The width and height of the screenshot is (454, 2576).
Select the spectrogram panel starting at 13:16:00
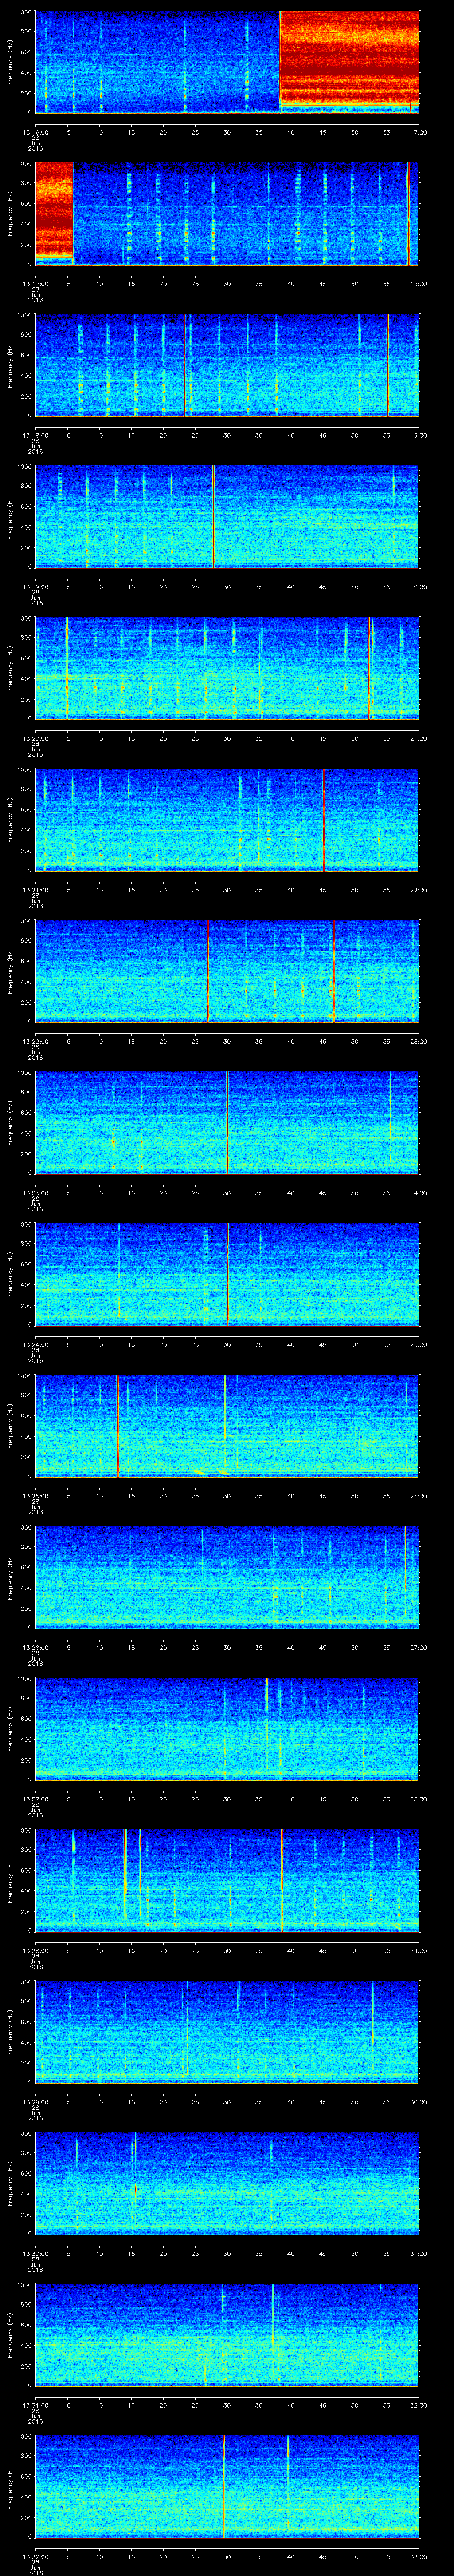pyautogui.click(x=227, y=62)
